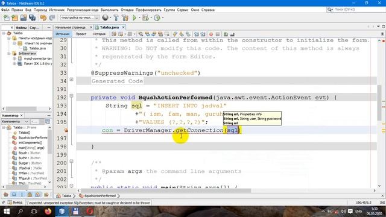Image resolution: width=386 pixels, height=217 pixels.
Task: Switch to the История editor view
Action: [x=99, y=34]
